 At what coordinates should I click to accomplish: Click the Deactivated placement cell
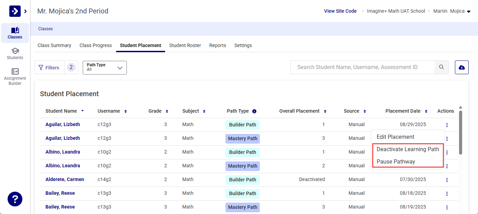pos(312,179)
